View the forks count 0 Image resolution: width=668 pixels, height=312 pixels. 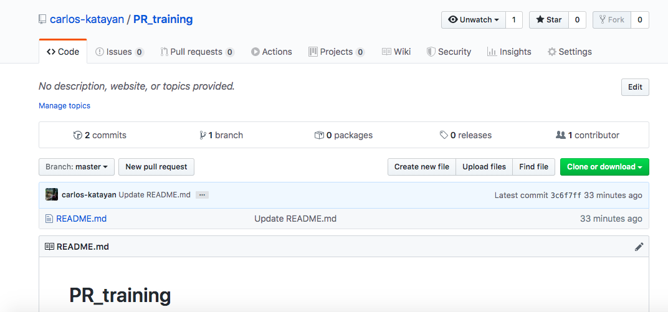(640, 20)
